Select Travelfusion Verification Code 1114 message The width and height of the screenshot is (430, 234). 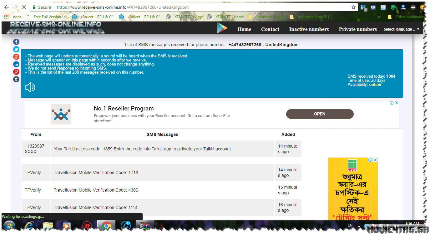pyautogui.click(x=163, y=207)
